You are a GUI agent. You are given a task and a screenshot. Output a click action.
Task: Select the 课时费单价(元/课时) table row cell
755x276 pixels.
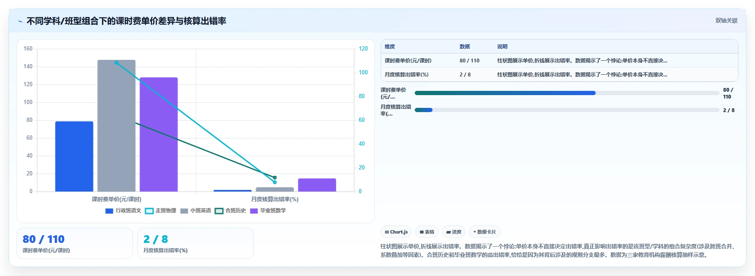pos(408,61)
